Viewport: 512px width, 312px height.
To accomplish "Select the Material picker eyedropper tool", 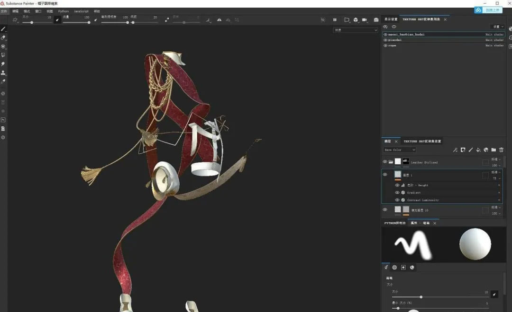I will pyautogui.click(x=3, y=81).
